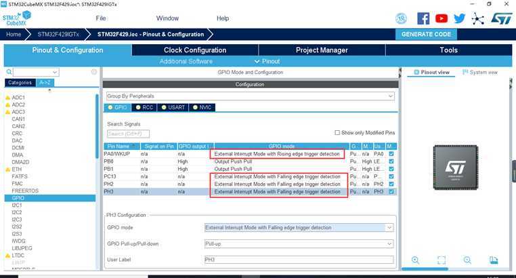This screenshot has width=516, height=278.
Task: Select the NVIC configuration tab
Action: 202,107
